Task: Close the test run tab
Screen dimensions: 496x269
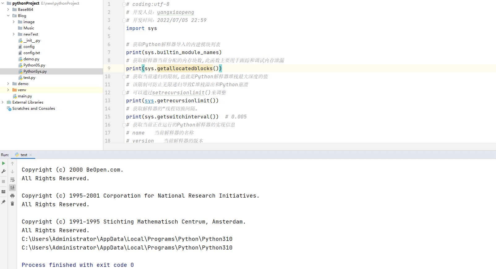Action: coord(31,155)
